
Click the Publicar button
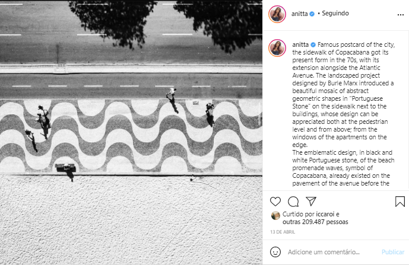point(393,252)
